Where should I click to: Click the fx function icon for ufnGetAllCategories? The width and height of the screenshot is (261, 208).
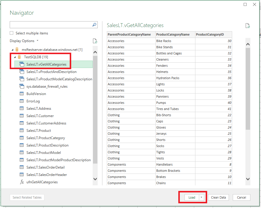[22, 182]
